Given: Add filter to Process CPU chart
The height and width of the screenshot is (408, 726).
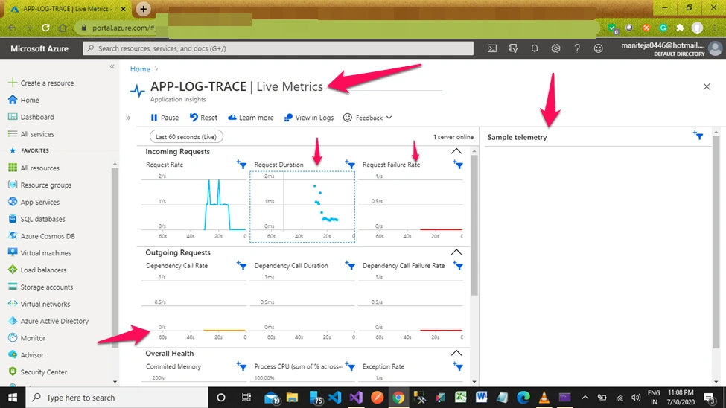Looking at the screenshot, I should [349, 366].
